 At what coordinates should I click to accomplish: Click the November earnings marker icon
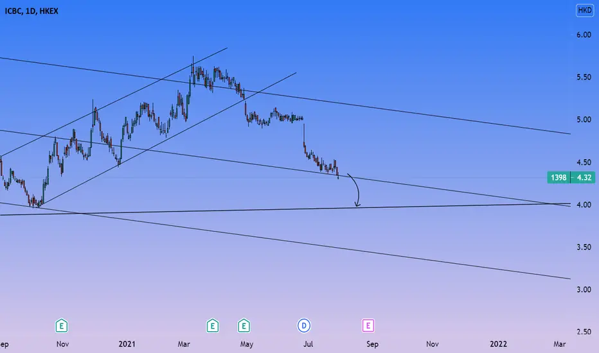pos(62,326)
